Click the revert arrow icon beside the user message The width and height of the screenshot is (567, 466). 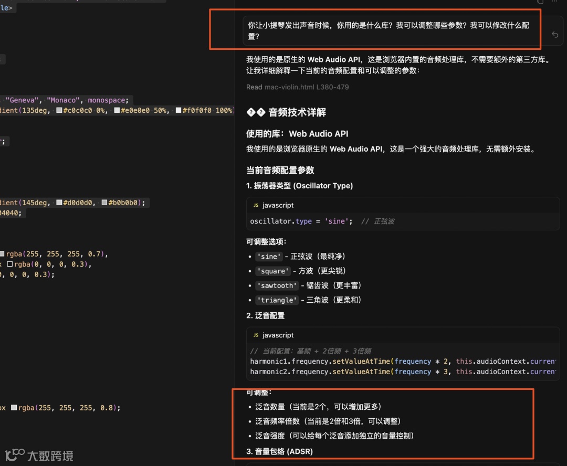pos(555,35)
